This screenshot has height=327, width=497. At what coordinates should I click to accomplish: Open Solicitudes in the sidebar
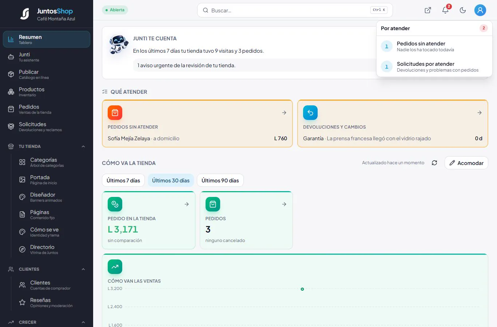click(x=47, y=126)
